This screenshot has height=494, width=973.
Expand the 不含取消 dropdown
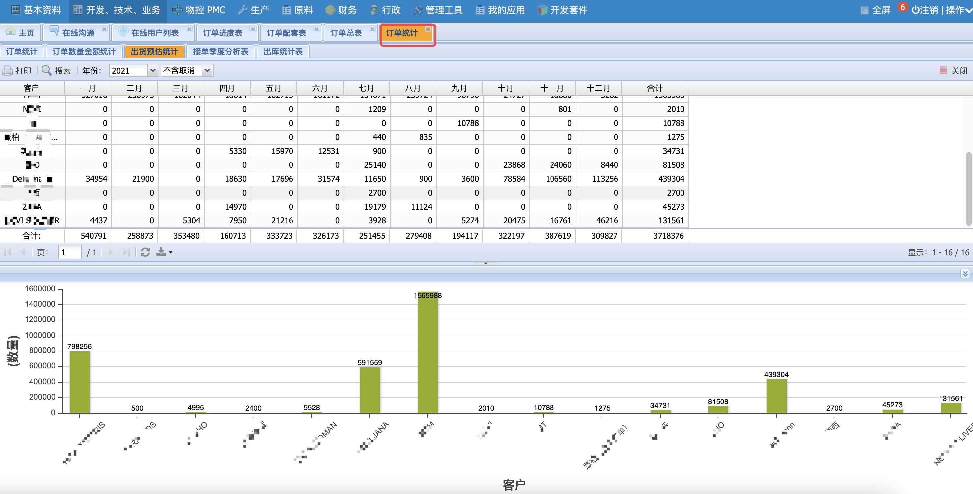coord(207,71)
